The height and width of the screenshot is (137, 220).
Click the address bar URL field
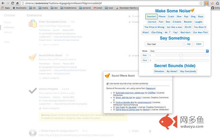pos(109,3)
